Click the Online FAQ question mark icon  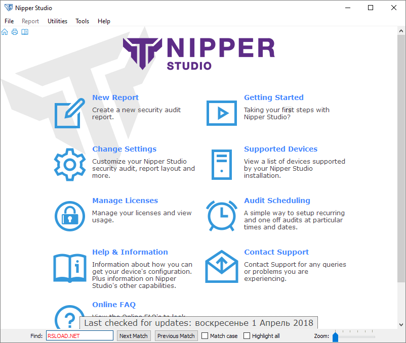pyautogui.click(x=69, y=318)
